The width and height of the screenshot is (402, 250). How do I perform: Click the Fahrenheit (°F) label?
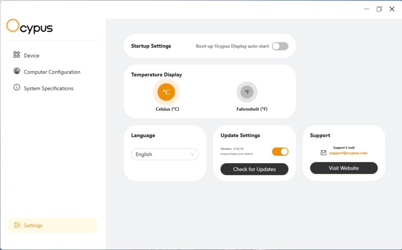click(252, 109)
